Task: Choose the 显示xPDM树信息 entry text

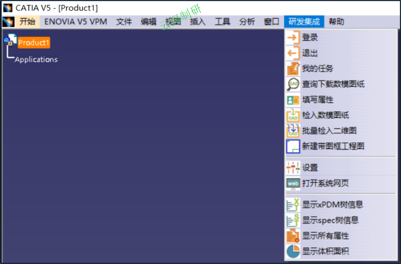Action: (x=333, y=204)
